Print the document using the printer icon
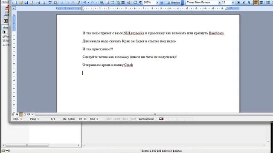Image resolution: width=273 pixels, height=153 pixels. [x=38, y=3]
